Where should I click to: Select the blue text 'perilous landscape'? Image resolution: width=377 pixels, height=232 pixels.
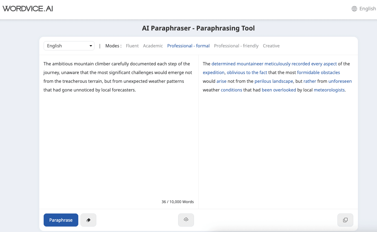point(274,81)
